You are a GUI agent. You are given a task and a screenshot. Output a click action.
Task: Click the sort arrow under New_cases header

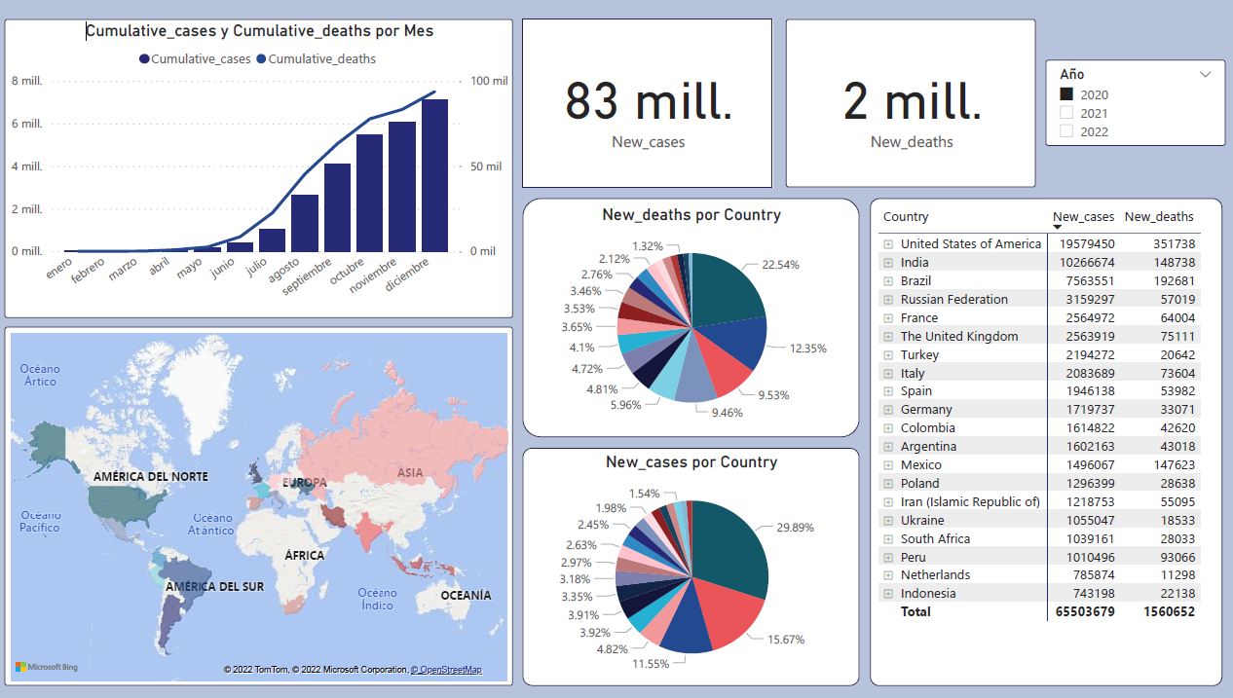pyautogui.click(x=1058, y=228)
